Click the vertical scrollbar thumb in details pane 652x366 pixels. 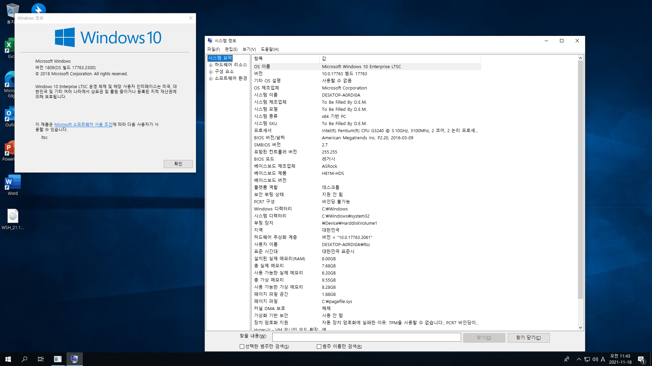580,180
